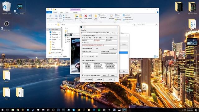Click Quit in the Tools dialog
The image size is (199, 112).
[111, 80]
